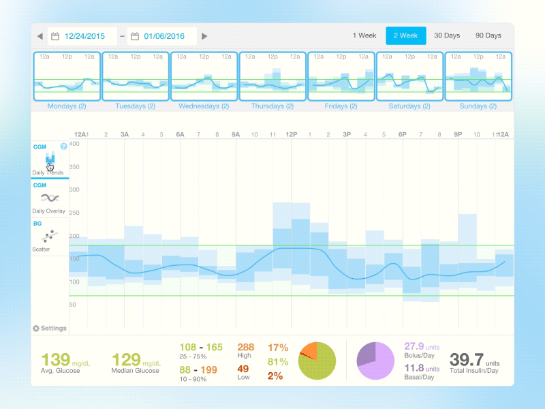This screenshot has height=409, width=545.
Task: Click the 49 Low value
Action: click(243, 369)
